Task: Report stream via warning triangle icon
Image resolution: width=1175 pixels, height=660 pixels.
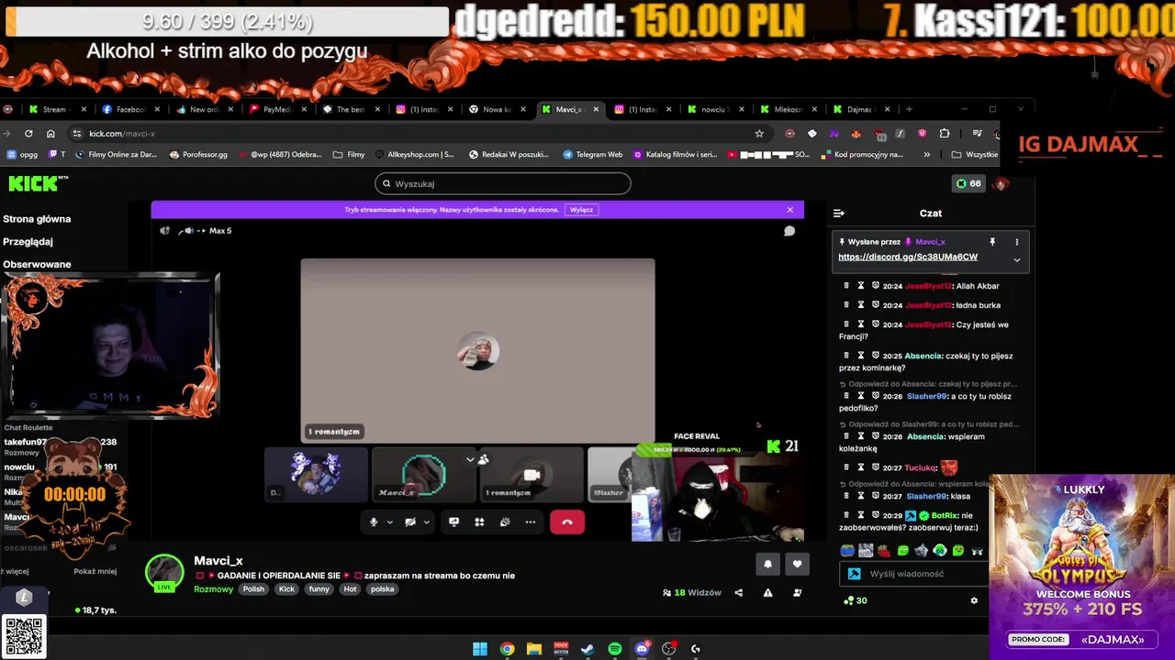Action: pos(767,592)
